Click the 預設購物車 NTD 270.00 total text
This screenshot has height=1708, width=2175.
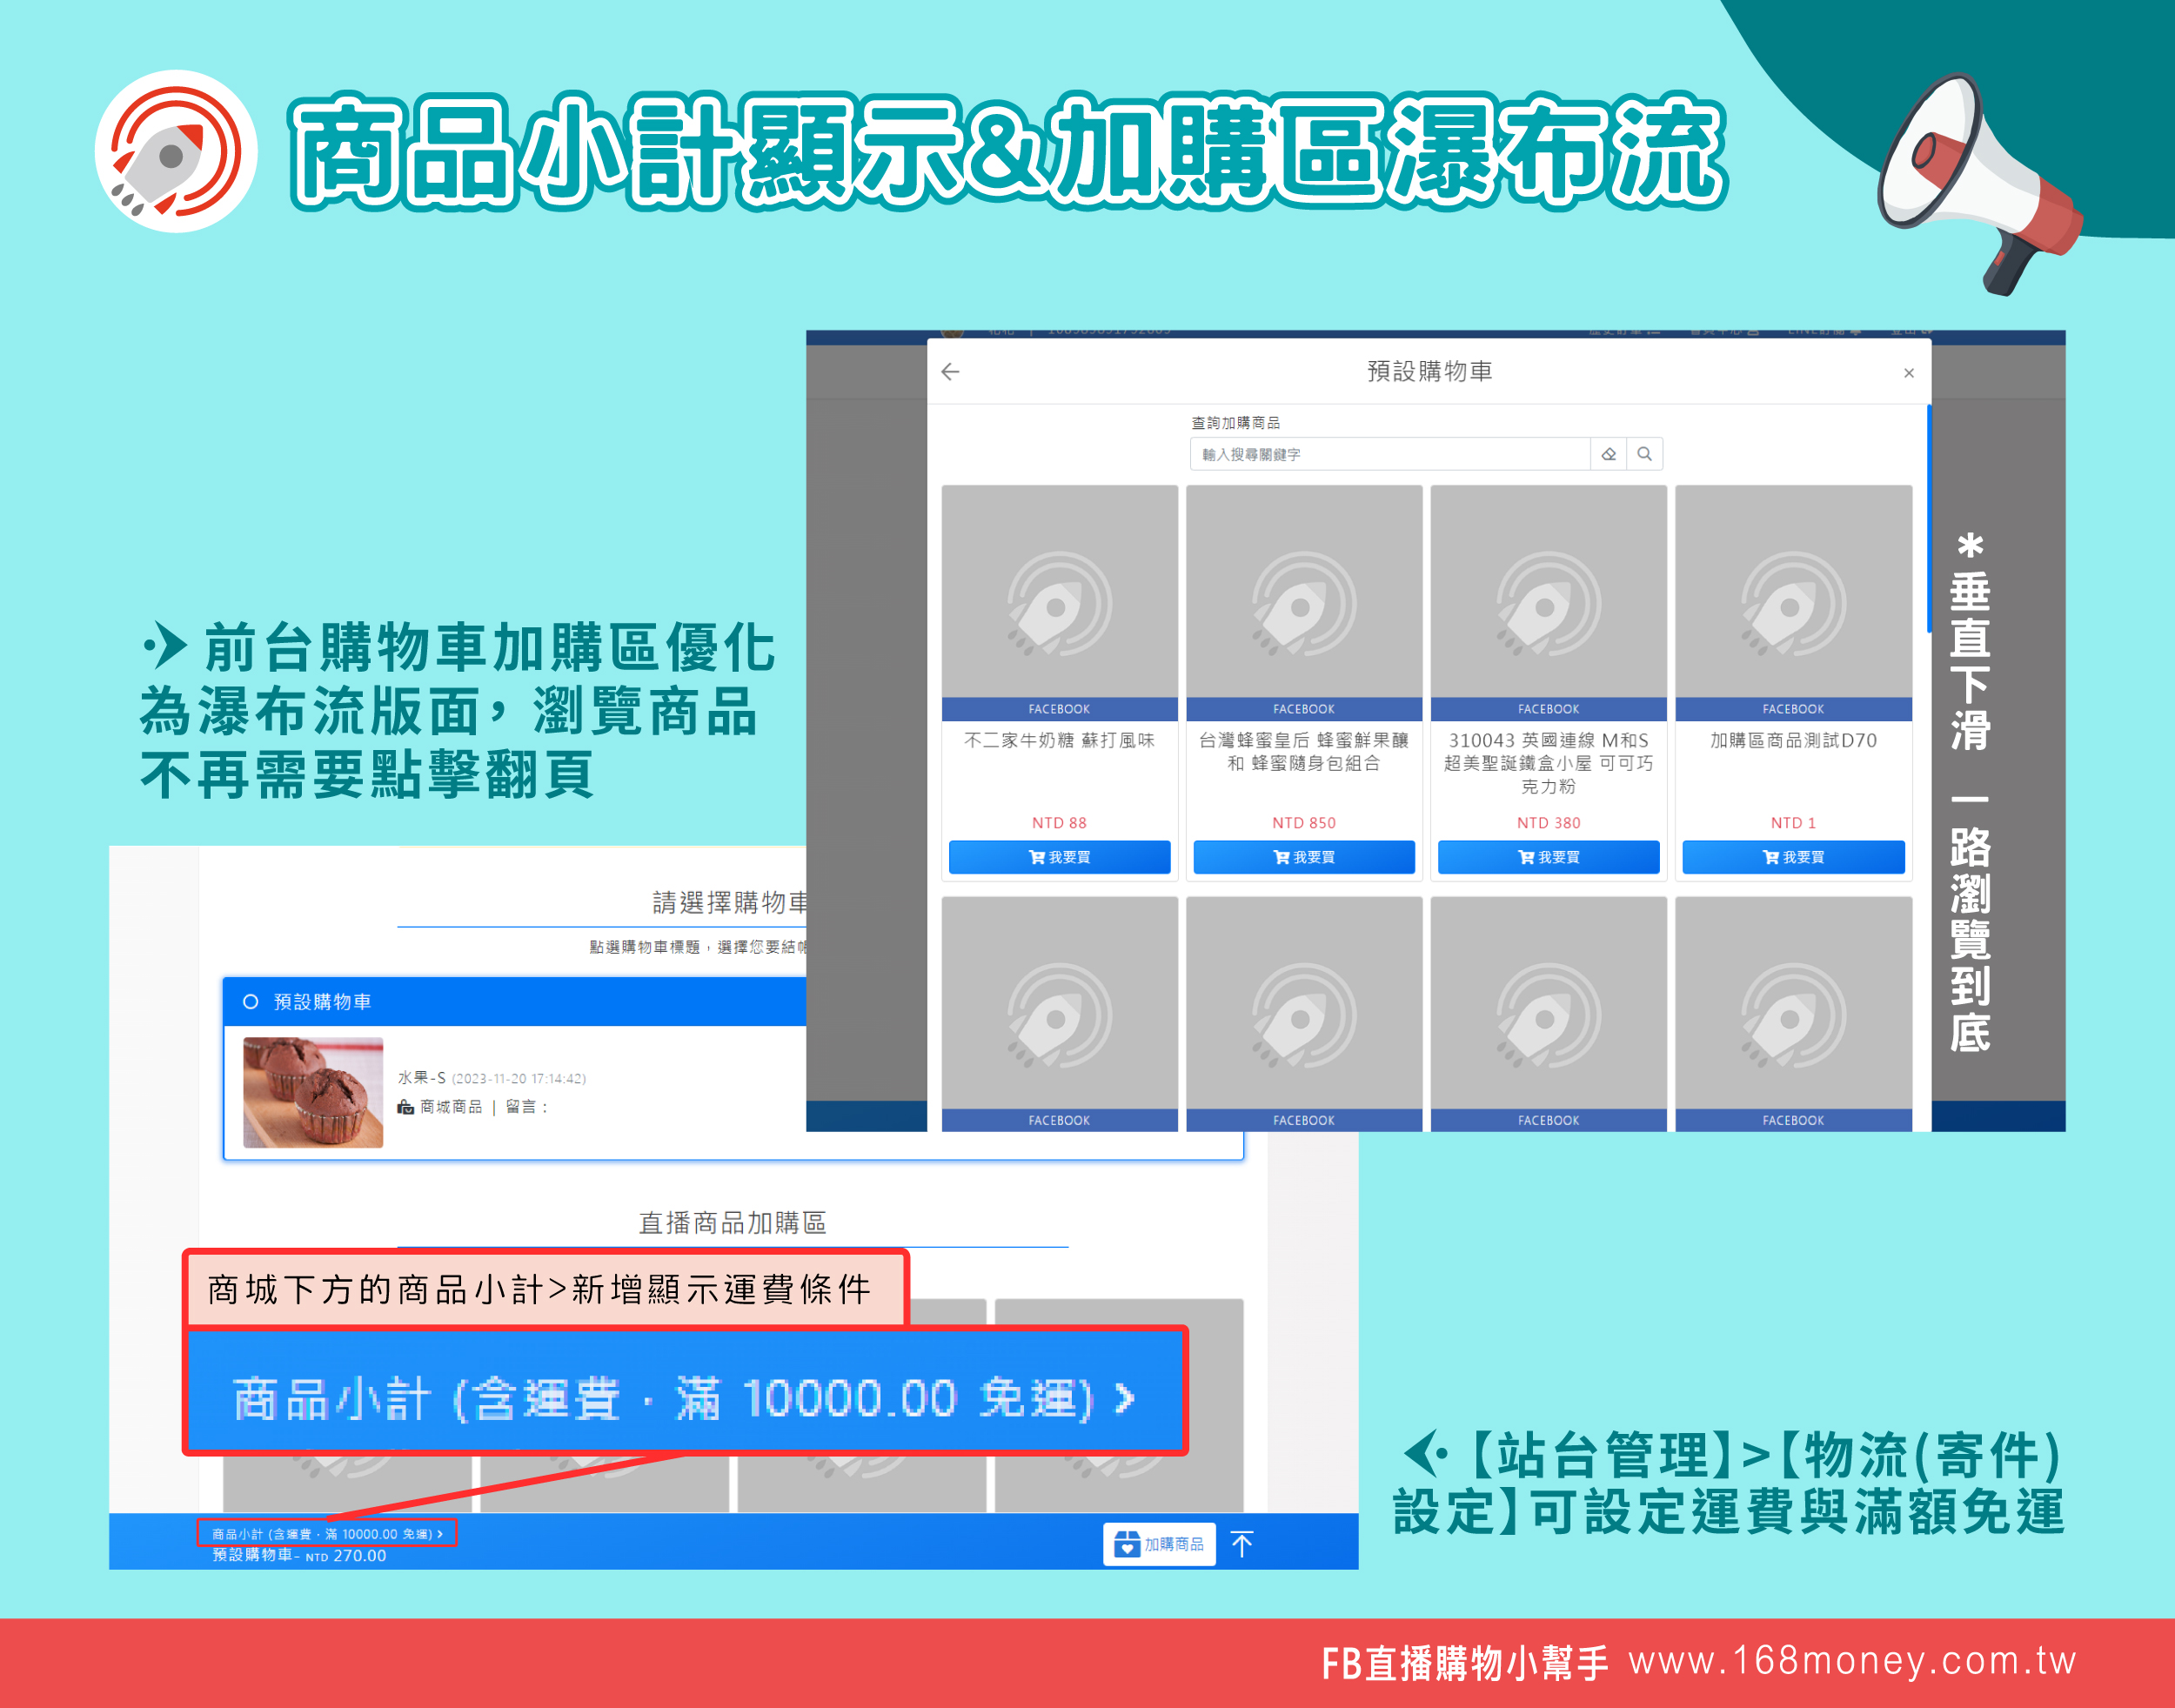[x=299, y=1555]
